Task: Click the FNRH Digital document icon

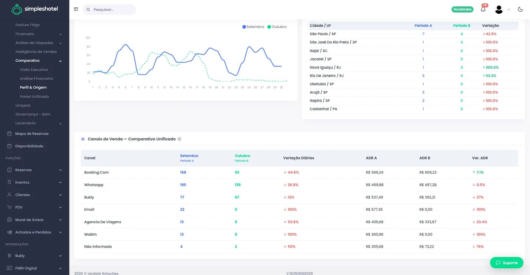Action: 10,268
